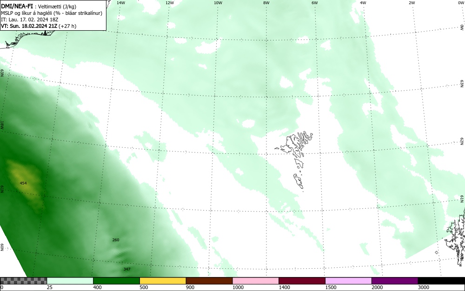Click the black 3000 legend swatch
Screen dimensions: 465x291
pyautogui.click(x=441, y=281)
